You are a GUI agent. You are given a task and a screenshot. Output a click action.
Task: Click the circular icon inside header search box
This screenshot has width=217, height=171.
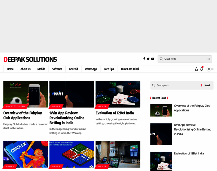coord(209,59)
